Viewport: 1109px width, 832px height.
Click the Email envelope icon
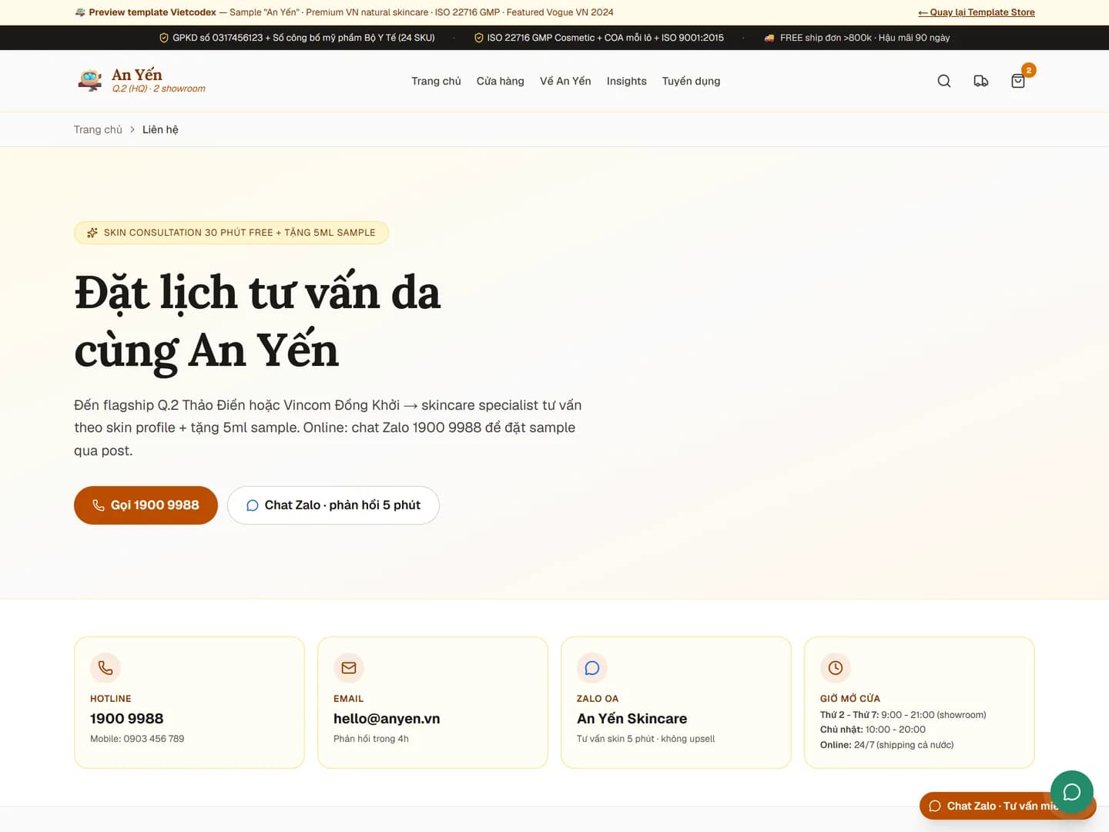[x=349, y=668]
